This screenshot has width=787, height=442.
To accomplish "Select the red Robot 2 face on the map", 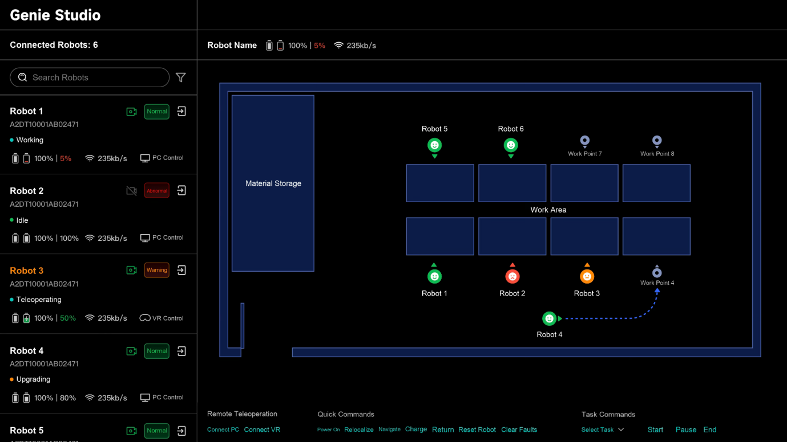I will 512,276.
